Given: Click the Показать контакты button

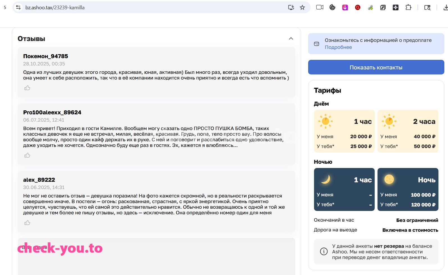Looking at the screenshot, I should 376,67.
